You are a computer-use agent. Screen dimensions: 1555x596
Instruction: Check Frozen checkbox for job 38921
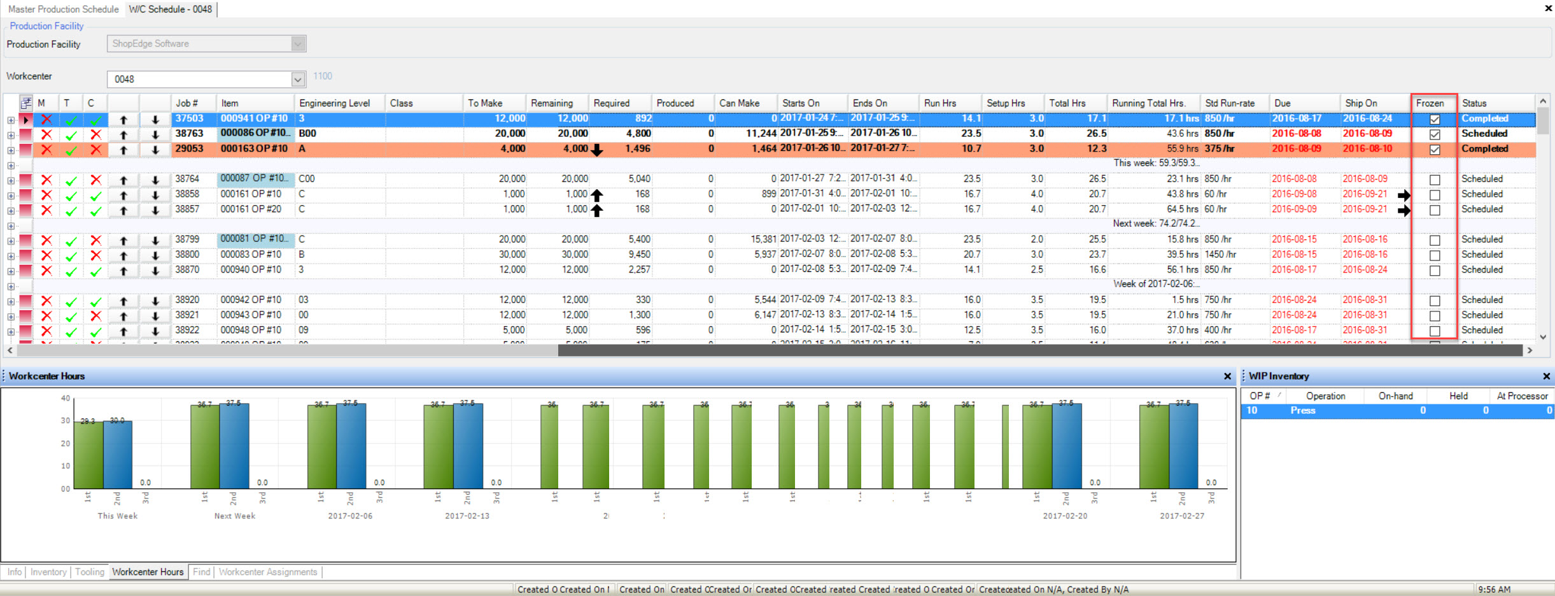click(x=1435, y=316)
